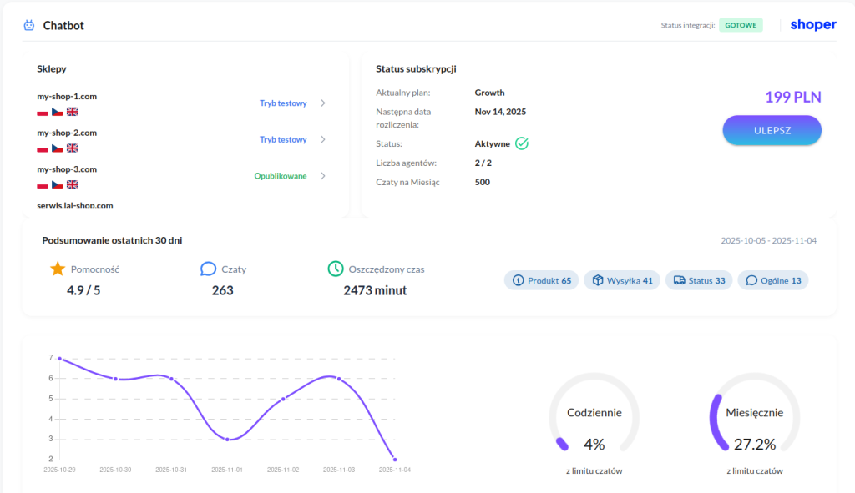Click the UK flag under my-shop-2.com
Screen dimensions: 855x493
pyautogui.click(x=73, y=148)
